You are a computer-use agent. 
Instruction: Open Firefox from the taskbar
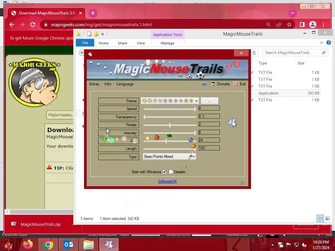tap(28, 244)
